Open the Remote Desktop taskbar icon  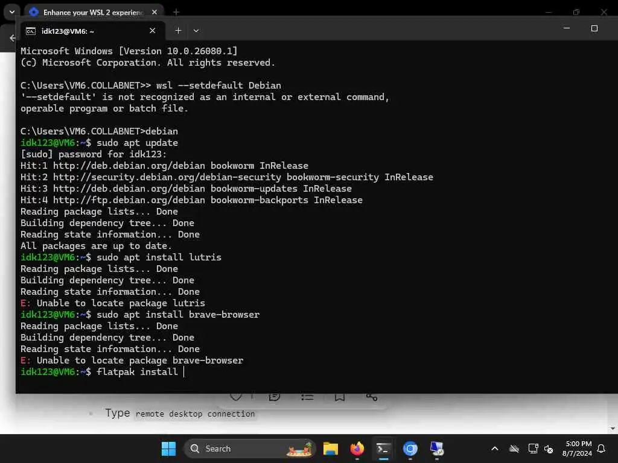pyautogui.click(x=436, y=449)
